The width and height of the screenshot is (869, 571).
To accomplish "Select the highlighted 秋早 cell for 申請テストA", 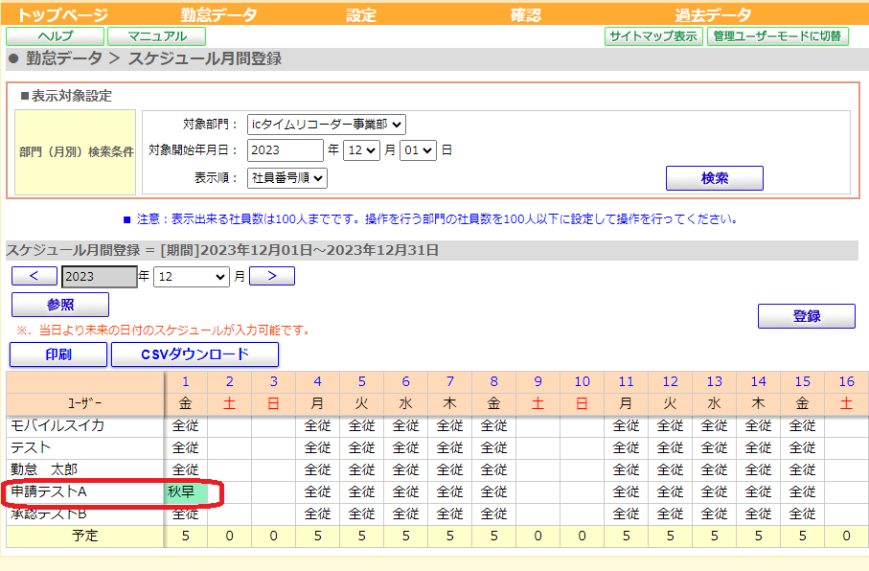I will (186, 492).
